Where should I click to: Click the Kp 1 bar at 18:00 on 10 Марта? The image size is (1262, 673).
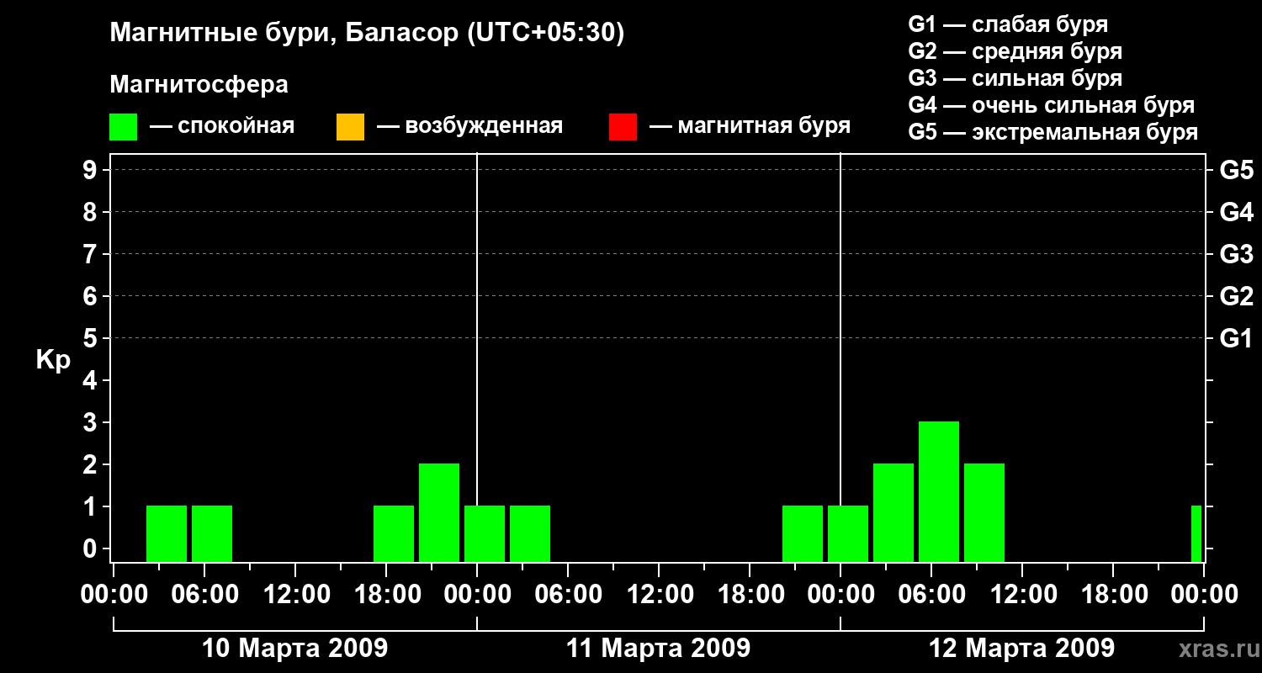tap(394, 533)
